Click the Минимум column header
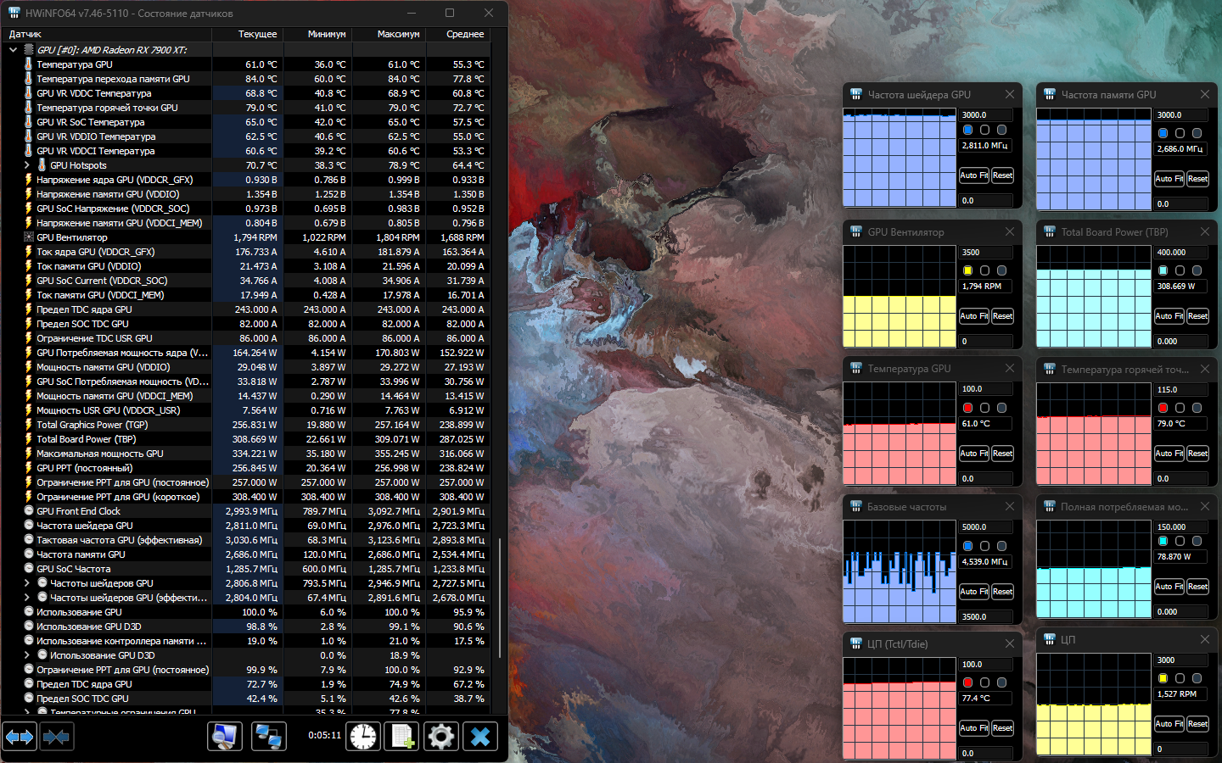The height and width of the screenshot is (763, 1222). point(317,34)
